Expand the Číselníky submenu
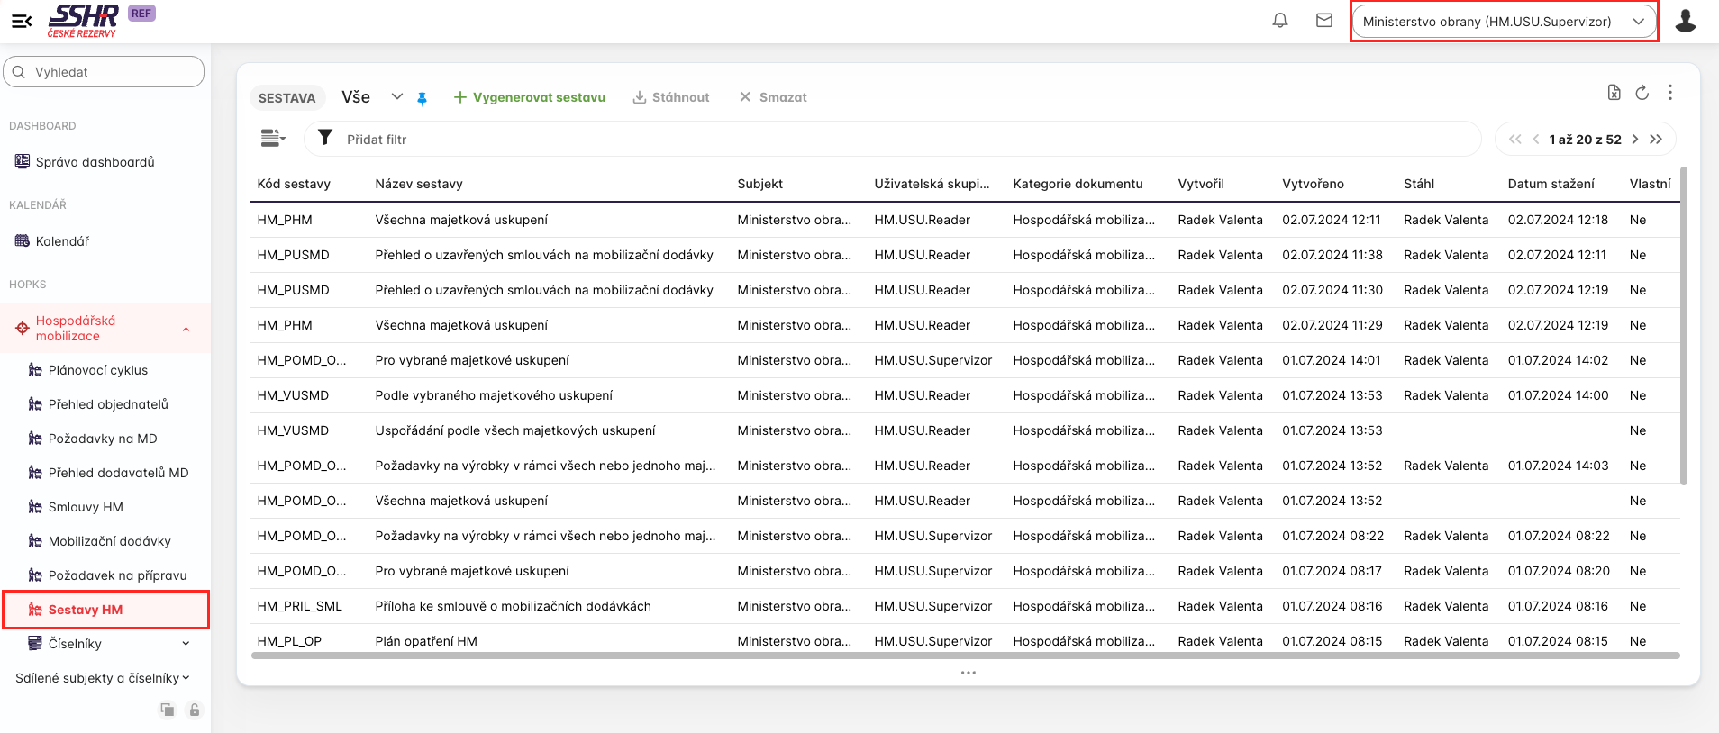The image size is (1719, 733). (x=186, y=644)
